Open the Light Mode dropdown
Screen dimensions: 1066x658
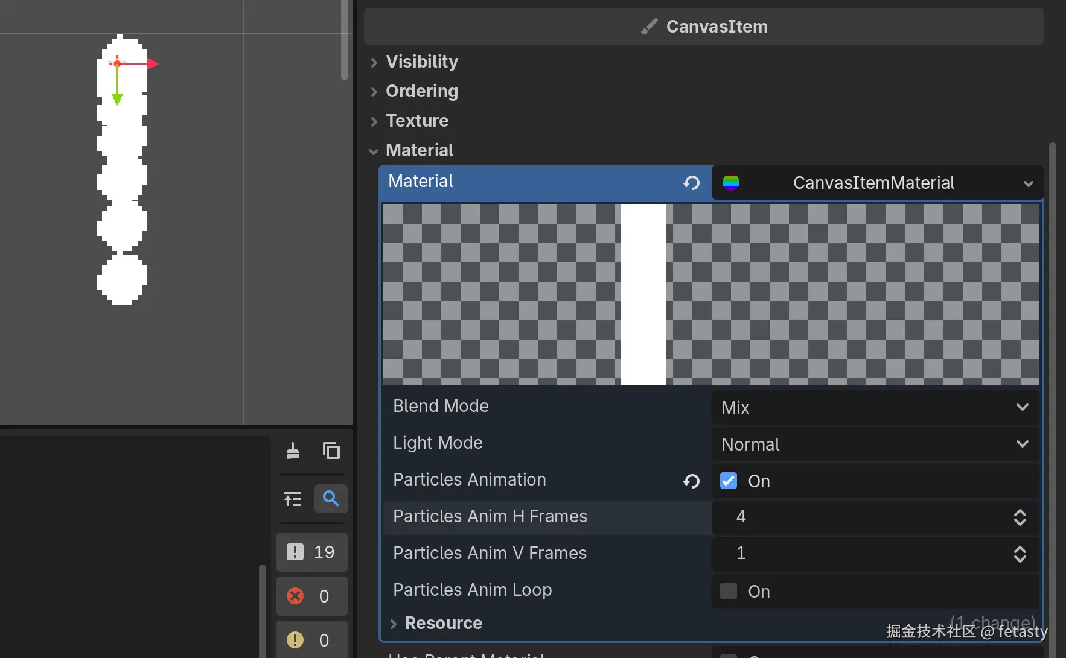tap(875, 444)
